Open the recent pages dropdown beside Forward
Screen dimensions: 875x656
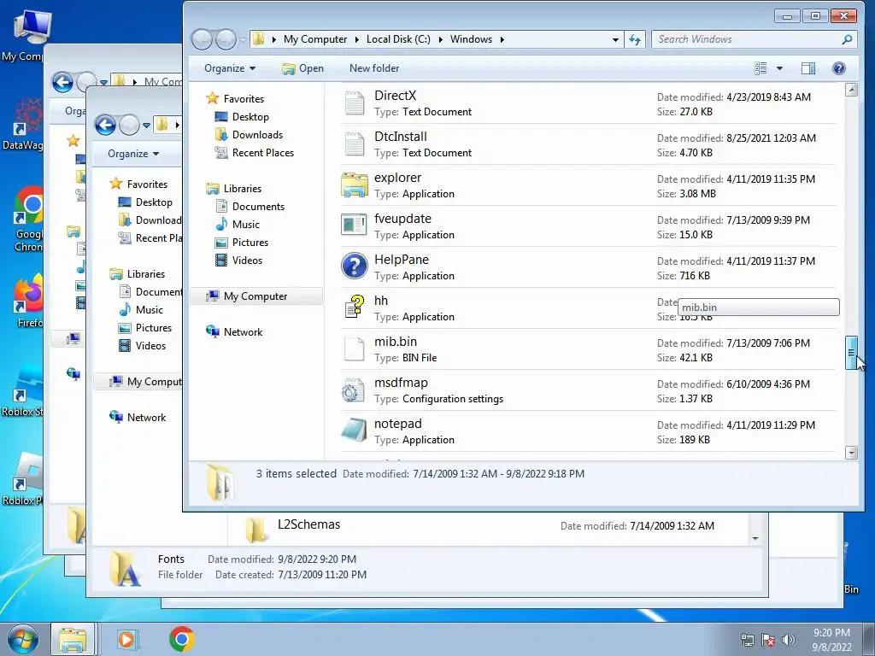[x=243, y=39]
